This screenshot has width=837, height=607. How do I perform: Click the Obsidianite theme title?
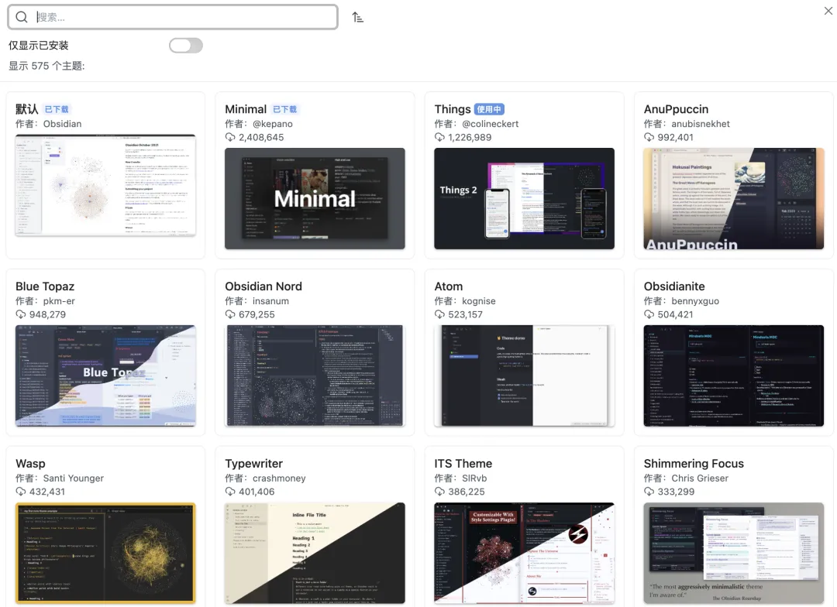coord(674,286)
